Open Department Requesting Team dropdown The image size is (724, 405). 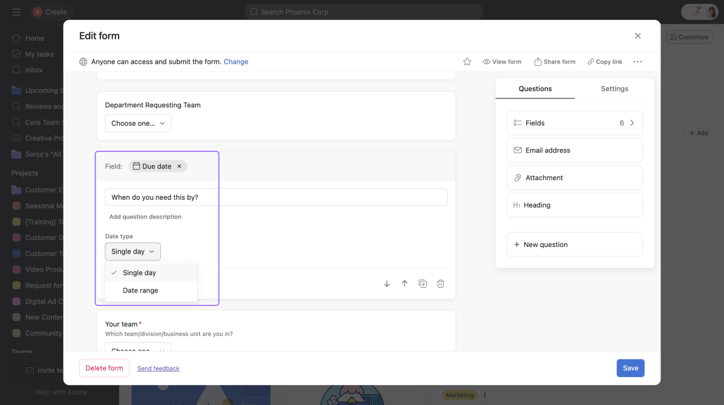[x=138, y=124]
